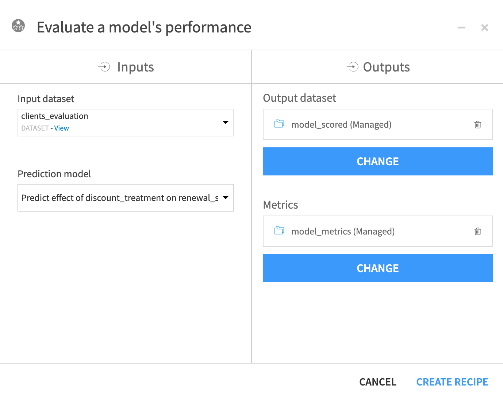Click the Outputs arrow circle icon

353,67
